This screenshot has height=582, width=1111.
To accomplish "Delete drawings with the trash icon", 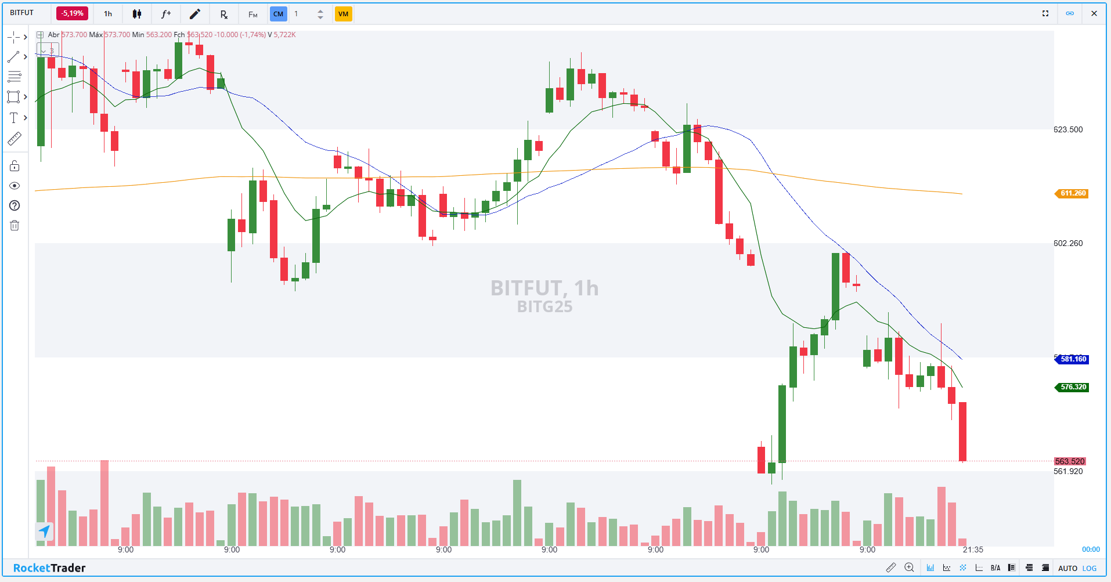I will [x=15, y=226].
